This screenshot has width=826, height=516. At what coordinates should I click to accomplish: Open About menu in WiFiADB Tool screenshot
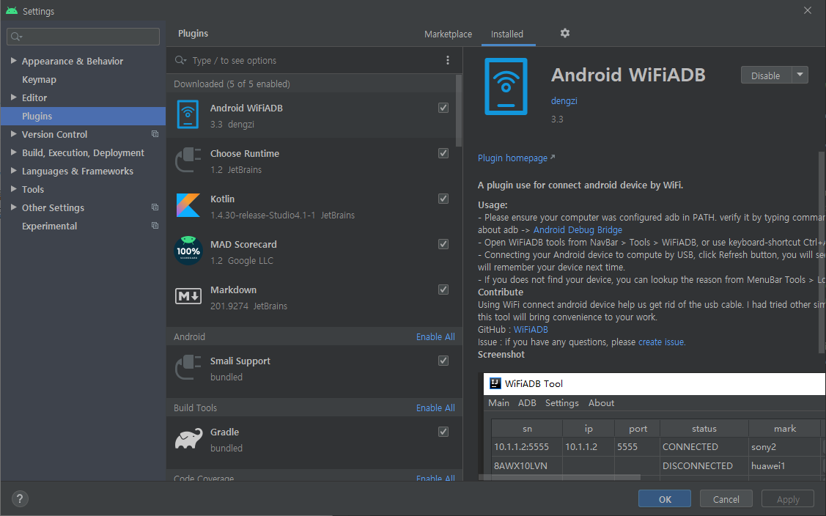(x=601, y=402)
